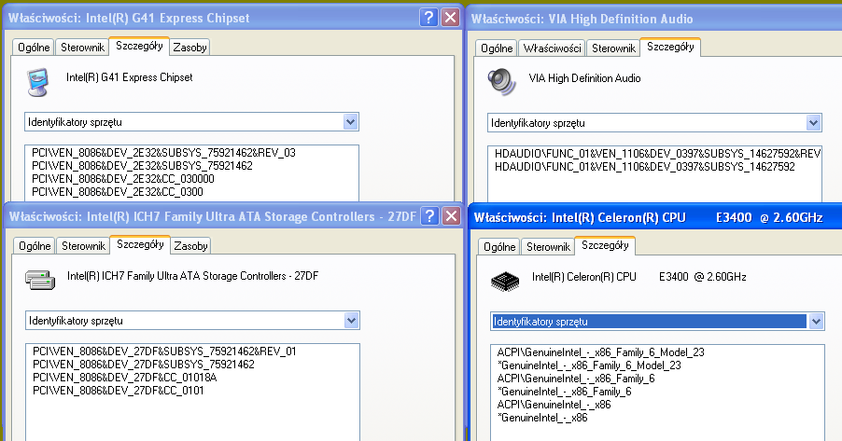Viewport: 842px width, 441px height.
Task: Expand the property dropdown arrow in ICH7 Storage window
Action: (351, 321)
